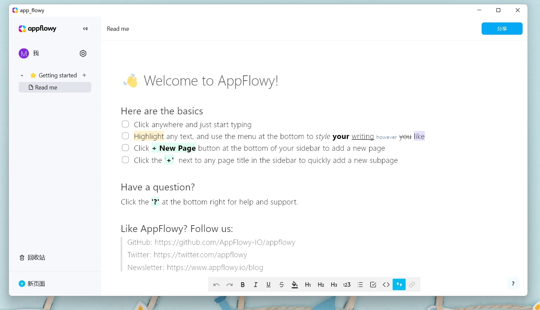Tick the checkbox beside the Highlight tip

[125, 136]
